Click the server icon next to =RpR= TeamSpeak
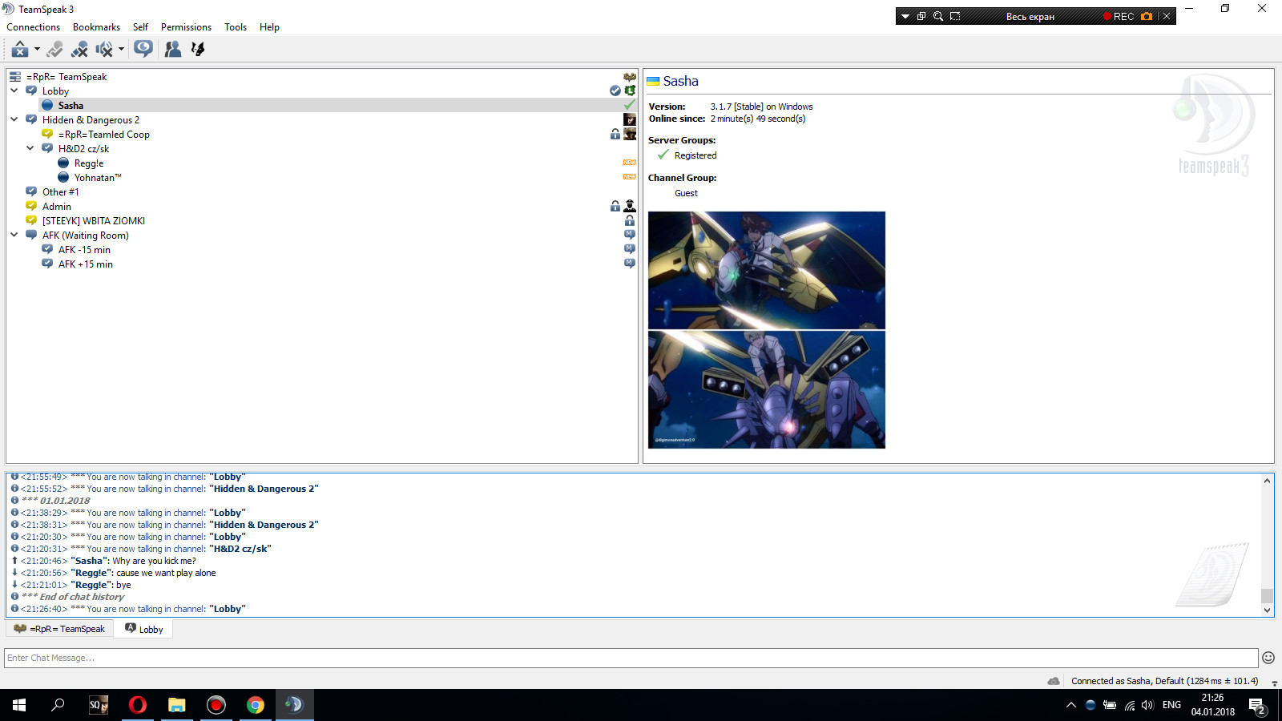The height and width of the screenshot is (721, 1282). (630, 77)
